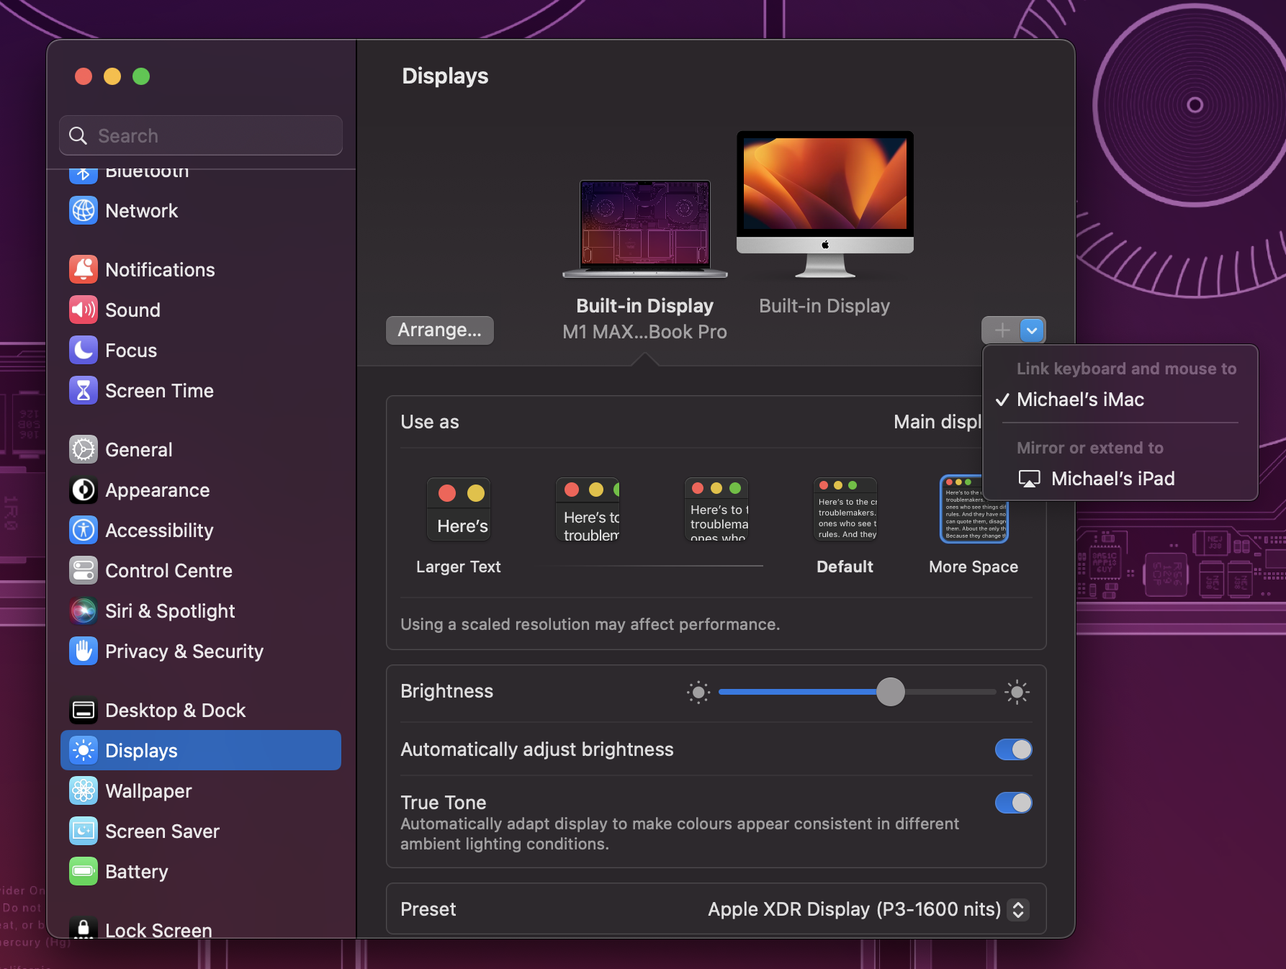Open the Control Centre icon
Image resolution: width=1286 pixels, height=969 pixels.
[84, 570]
